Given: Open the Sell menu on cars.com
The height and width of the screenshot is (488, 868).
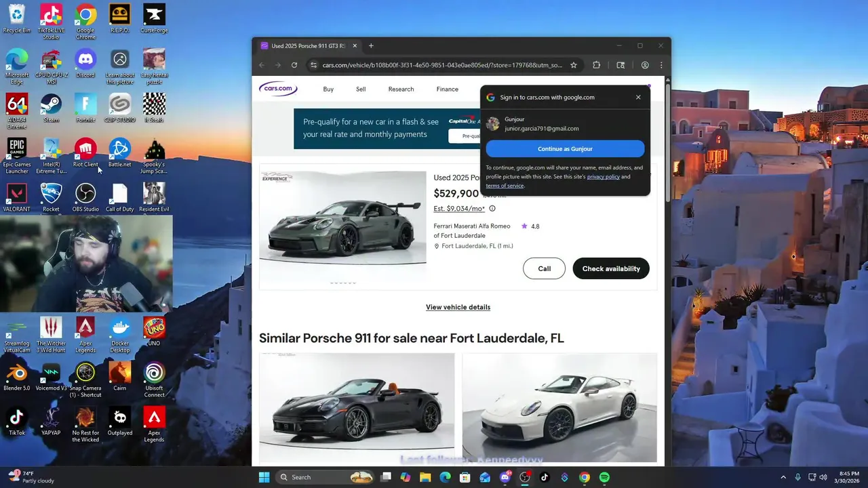Looking at the screenshot, I should (x=361, y=89).
